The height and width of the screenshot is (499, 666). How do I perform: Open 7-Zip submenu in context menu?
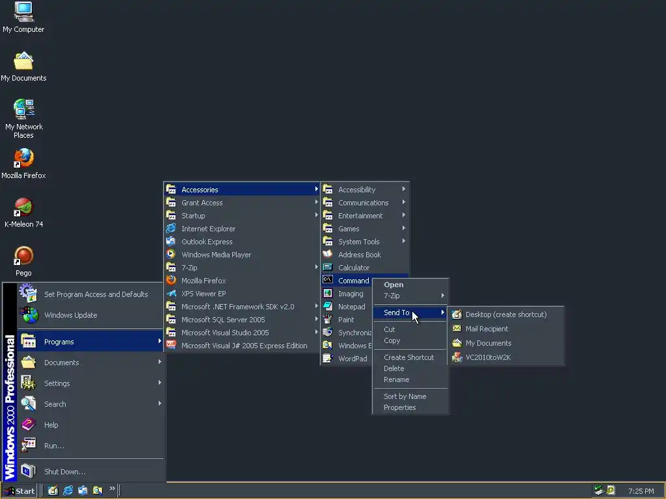tap(410, 296)
